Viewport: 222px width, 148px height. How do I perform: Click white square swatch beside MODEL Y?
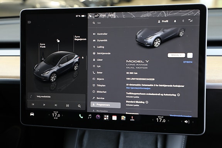coord(190,55)
